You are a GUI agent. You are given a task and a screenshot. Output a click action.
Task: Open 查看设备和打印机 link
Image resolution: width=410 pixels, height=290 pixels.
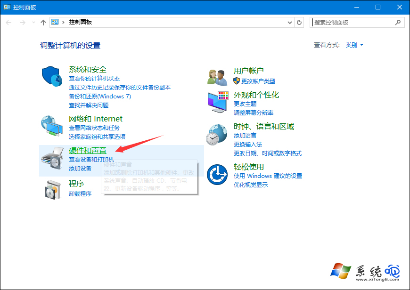[91, 160]
